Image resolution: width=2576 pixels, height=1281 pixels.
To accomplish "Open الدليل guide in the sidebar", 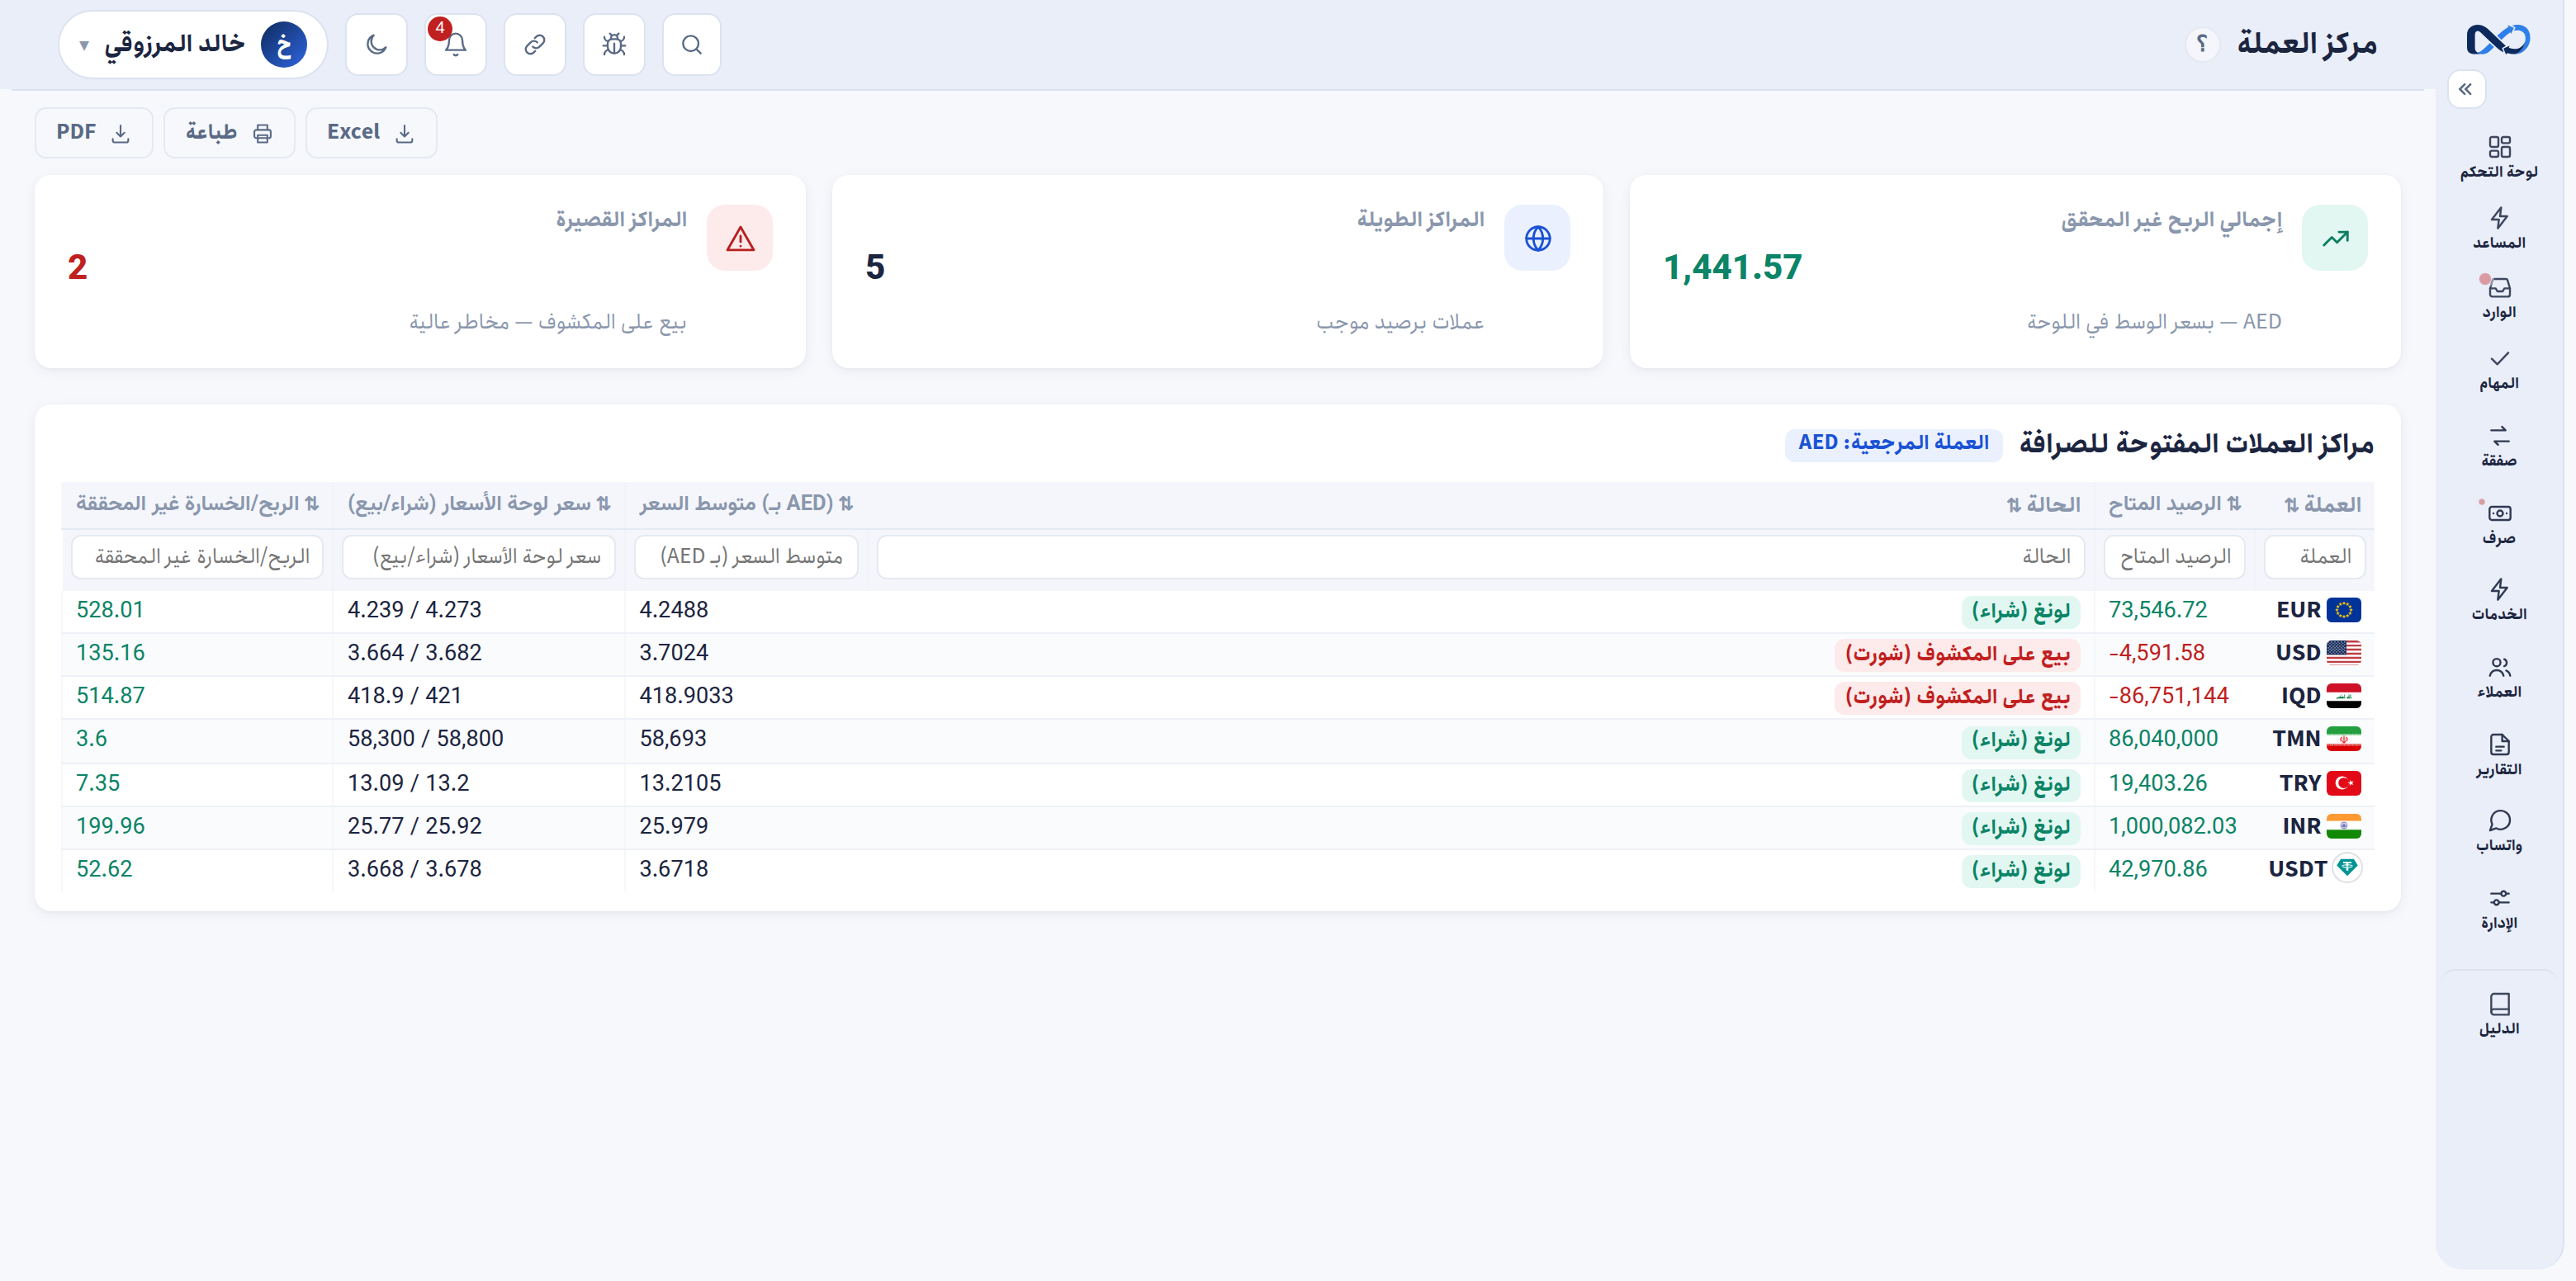I will [x=2499, y=1015].
